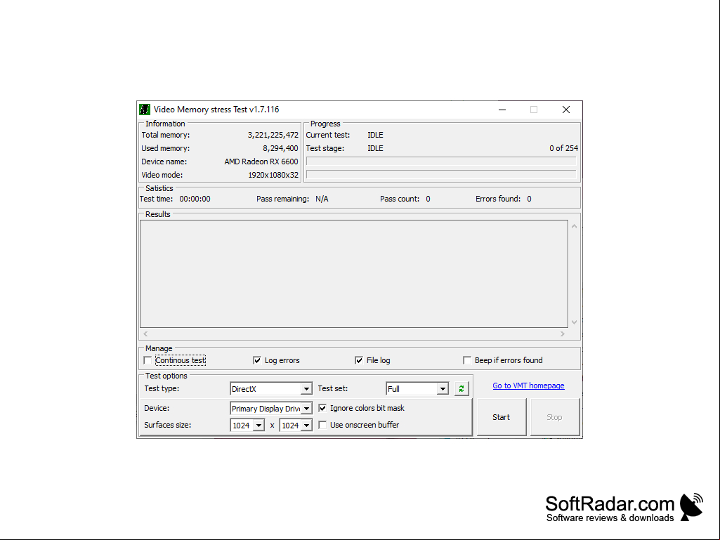Open the second Surfaces size 1024 dropdown
Image resolution: width=720 pixels, height=540 pixels.
pos(296,426)
